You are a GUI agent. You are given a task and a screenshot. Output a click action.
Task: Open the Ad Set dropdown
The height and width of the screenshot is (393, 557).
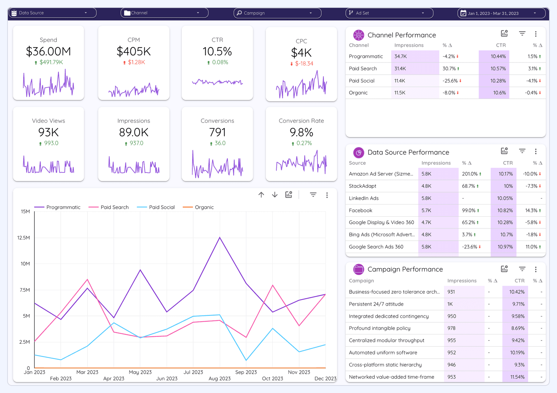click(389, 13)
